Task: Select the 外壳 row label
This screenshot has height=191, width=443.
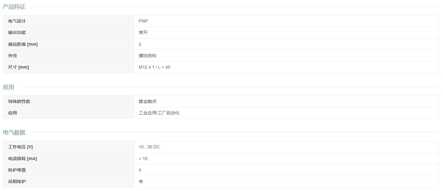Action: tap(13, 56)
